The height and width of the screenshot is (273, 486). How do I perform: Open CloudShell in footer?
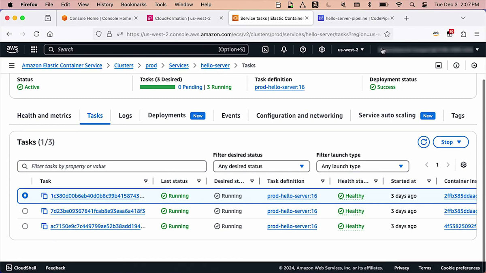(21, 268)
